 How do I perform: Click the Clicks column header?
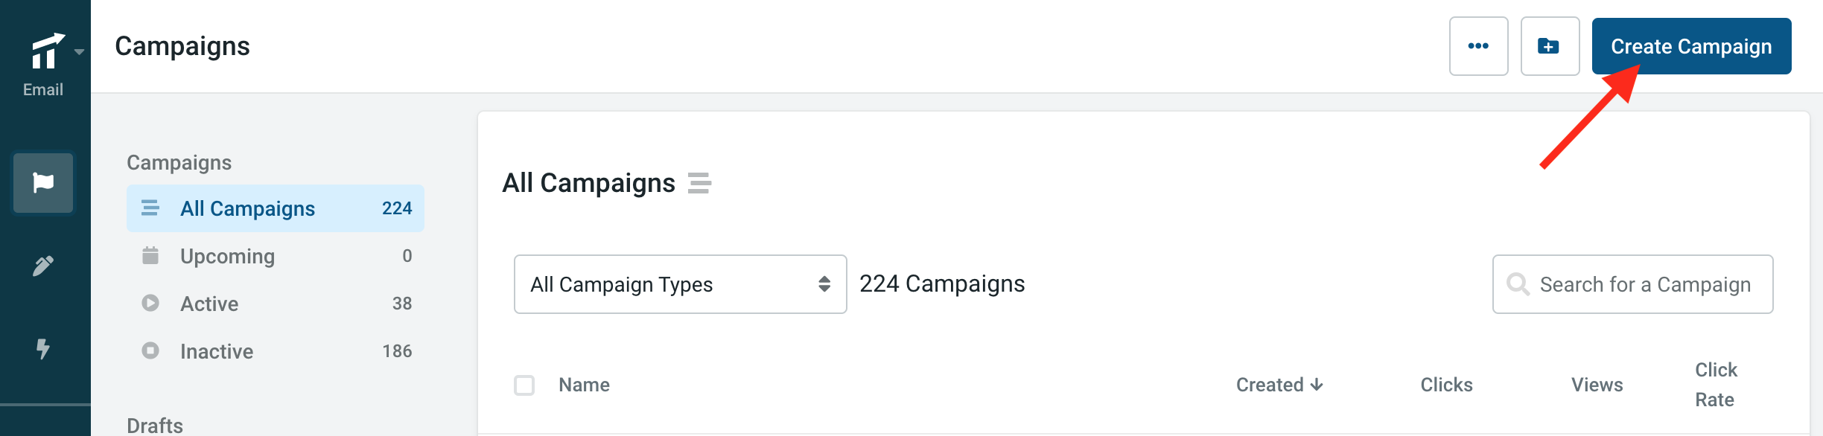pyautogui.click(x=1446, y=385)
